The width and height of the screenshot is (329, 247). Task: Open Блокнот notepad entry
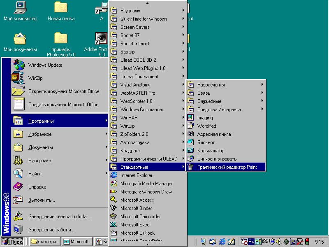click(x=226, y=142)
